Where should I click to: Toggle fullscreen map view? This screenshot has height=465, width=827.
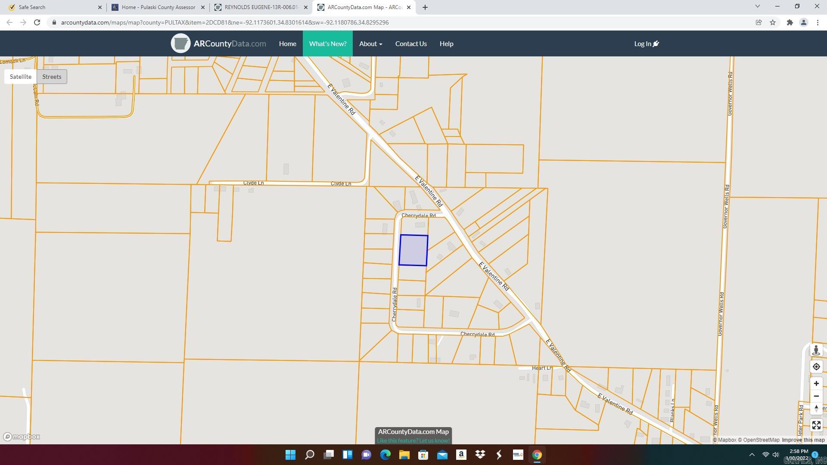[816, 425]
